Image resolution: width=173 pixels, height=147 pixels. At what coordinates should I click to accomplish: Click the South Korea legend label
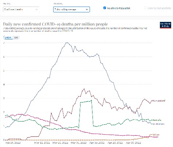pos(158,124)
